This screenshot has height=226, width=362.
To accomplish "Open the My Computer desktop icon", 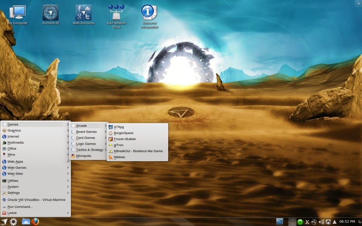I will [18, 15].
